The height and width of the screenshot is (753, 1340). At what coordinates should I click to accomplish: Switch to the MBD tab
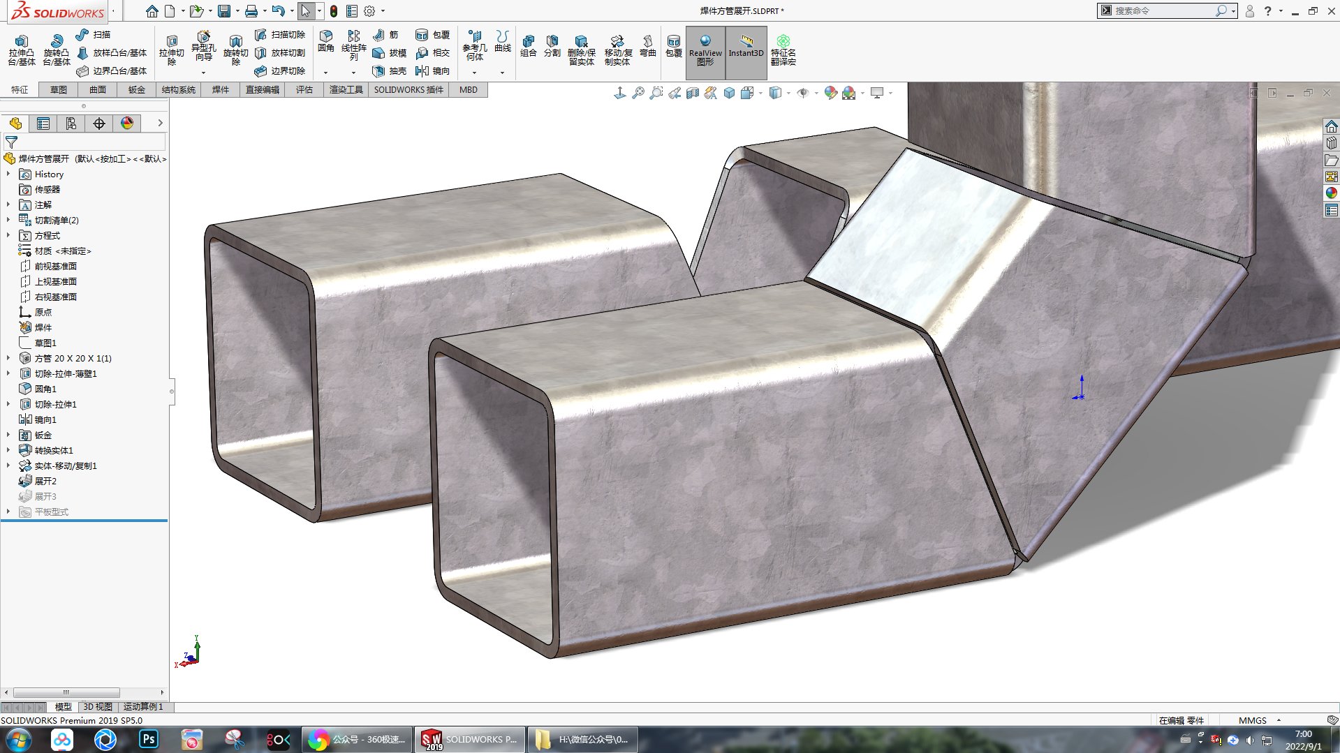coord(469,89)
